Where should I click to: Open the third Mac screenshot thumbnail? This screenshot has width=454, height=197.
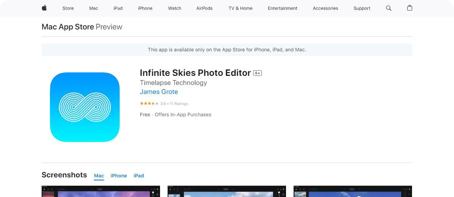[353, 191]
